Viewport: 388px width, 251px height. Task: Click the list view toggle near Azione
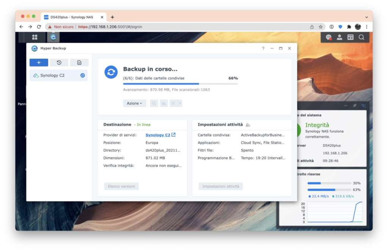(x=172, y=103)
